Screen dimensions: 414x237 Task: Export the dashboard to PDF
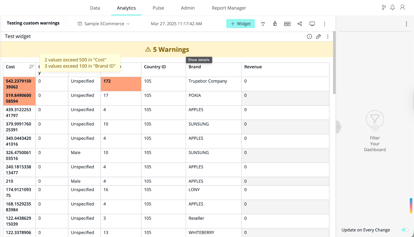click(287, 24)
